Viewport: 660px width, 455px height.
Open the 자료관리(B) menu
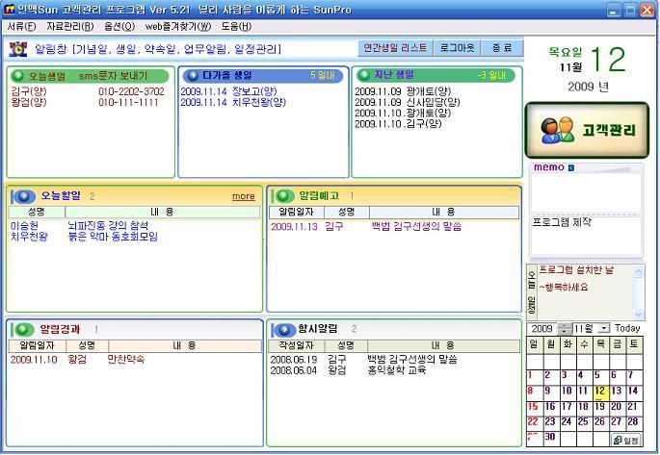pyautogui.click(x=70, y=27)
